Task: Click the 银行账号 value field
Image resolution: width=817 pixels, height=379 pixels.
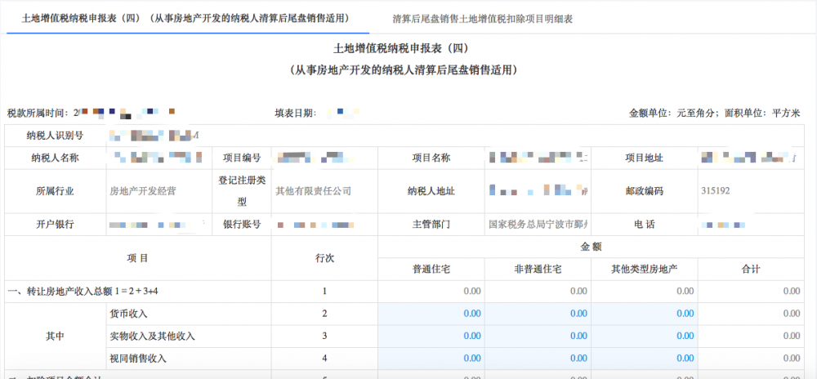Action: tap(324, 225)
